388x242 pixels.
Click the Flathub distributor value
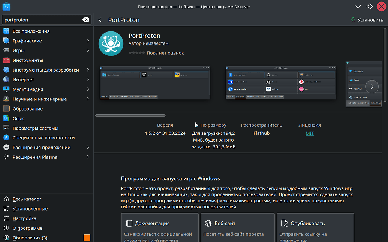(261, 133)
